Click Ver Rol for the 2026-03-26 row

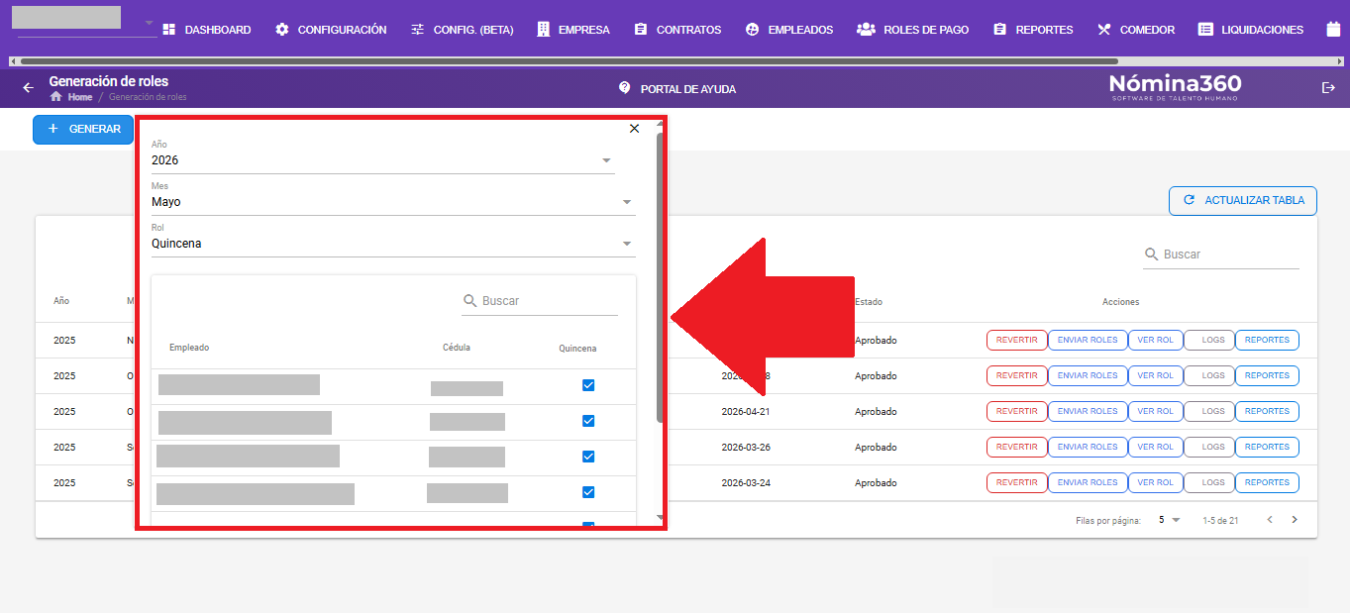point(1155,447)
